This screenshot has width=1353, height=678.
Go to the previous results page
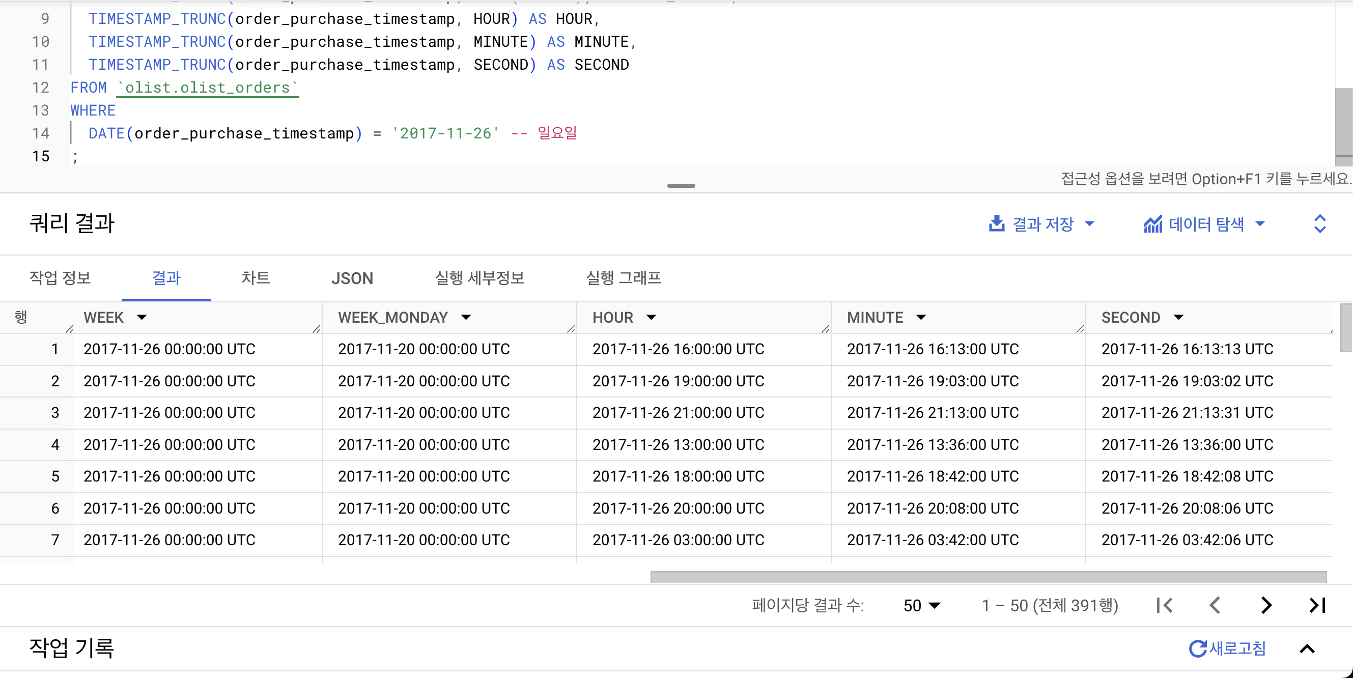pos(1215,605)
